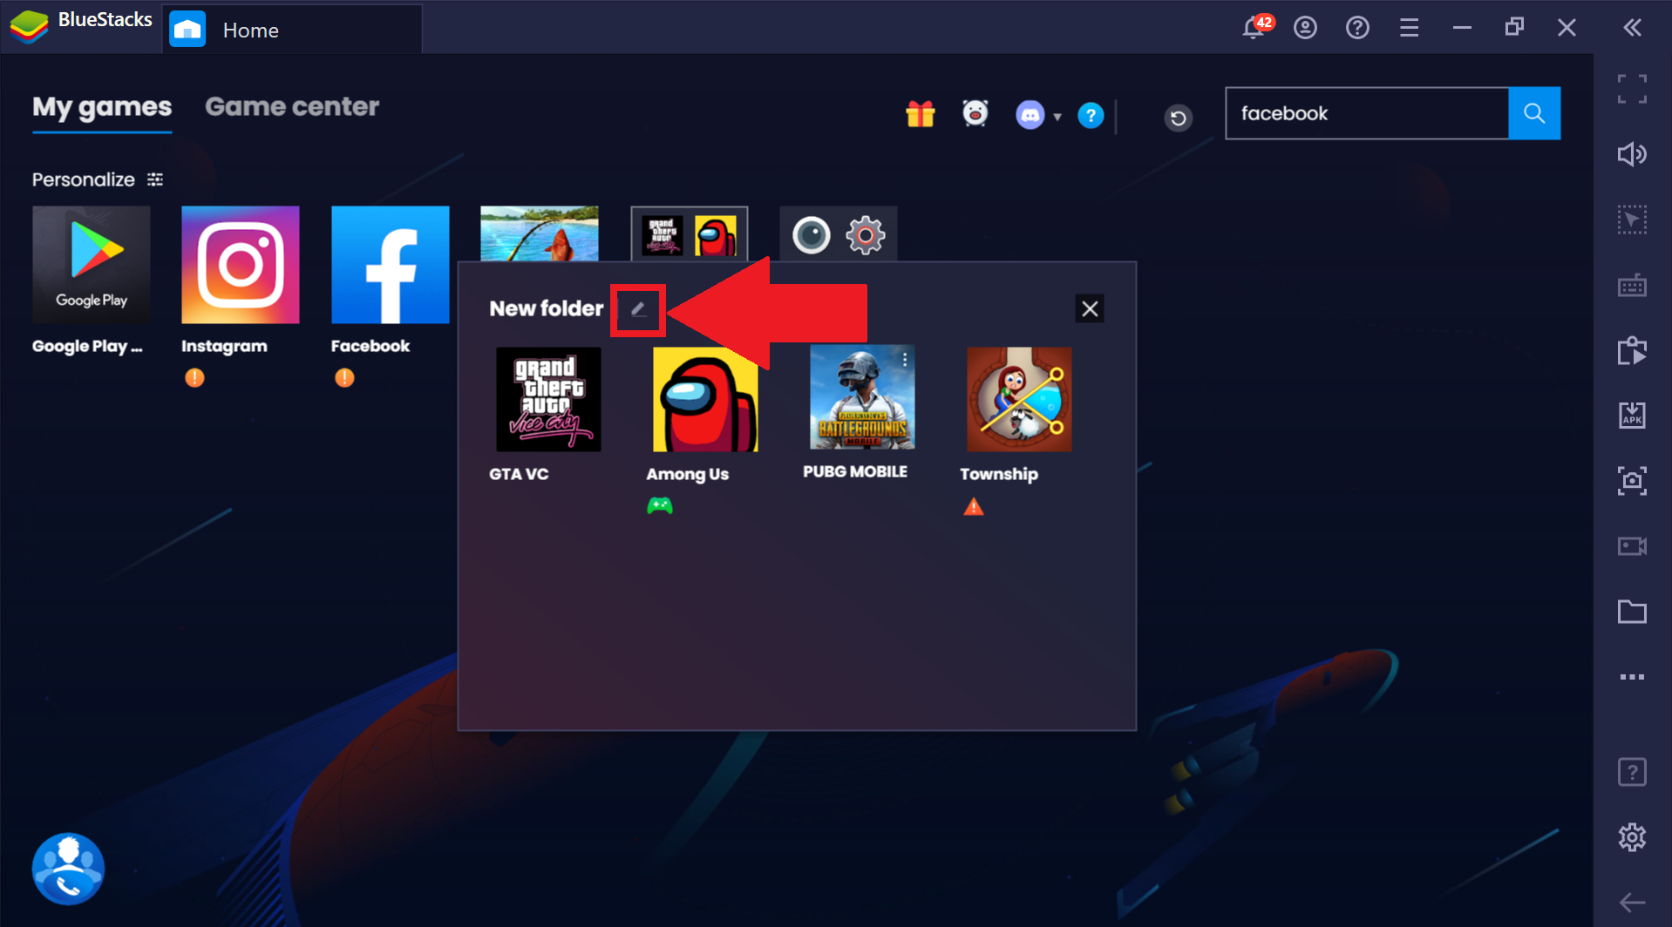Viewport: 1672px width, 927px height.
Task: Collapse the right sidebar with the double chevron
Action: click(1632, 28)
